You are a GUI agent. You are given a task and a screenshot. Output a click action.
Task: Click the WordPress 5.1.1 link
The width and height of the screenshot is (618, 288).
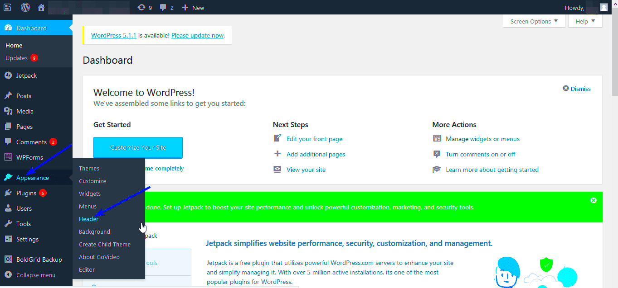coord(114,35)
